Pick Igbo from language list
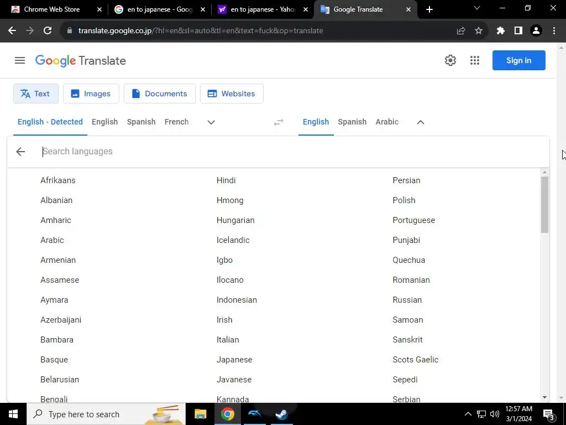This screenshot has width=566, height=425. tap(224, 260)
